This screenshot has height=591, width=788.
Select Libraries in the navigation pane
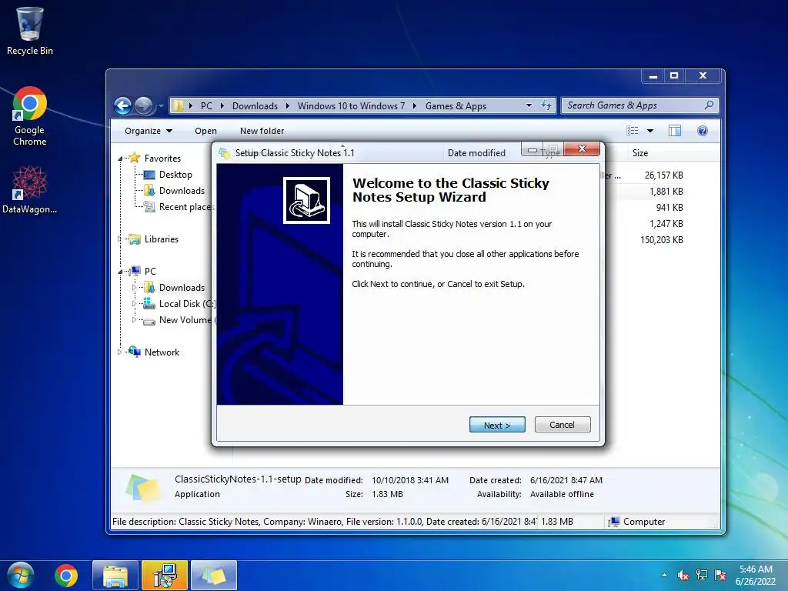point(162,239)
